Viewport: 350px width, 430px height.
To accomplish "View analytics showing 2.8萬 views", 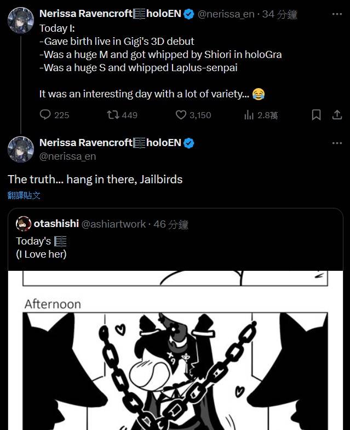I will click(x=249, y=115).
